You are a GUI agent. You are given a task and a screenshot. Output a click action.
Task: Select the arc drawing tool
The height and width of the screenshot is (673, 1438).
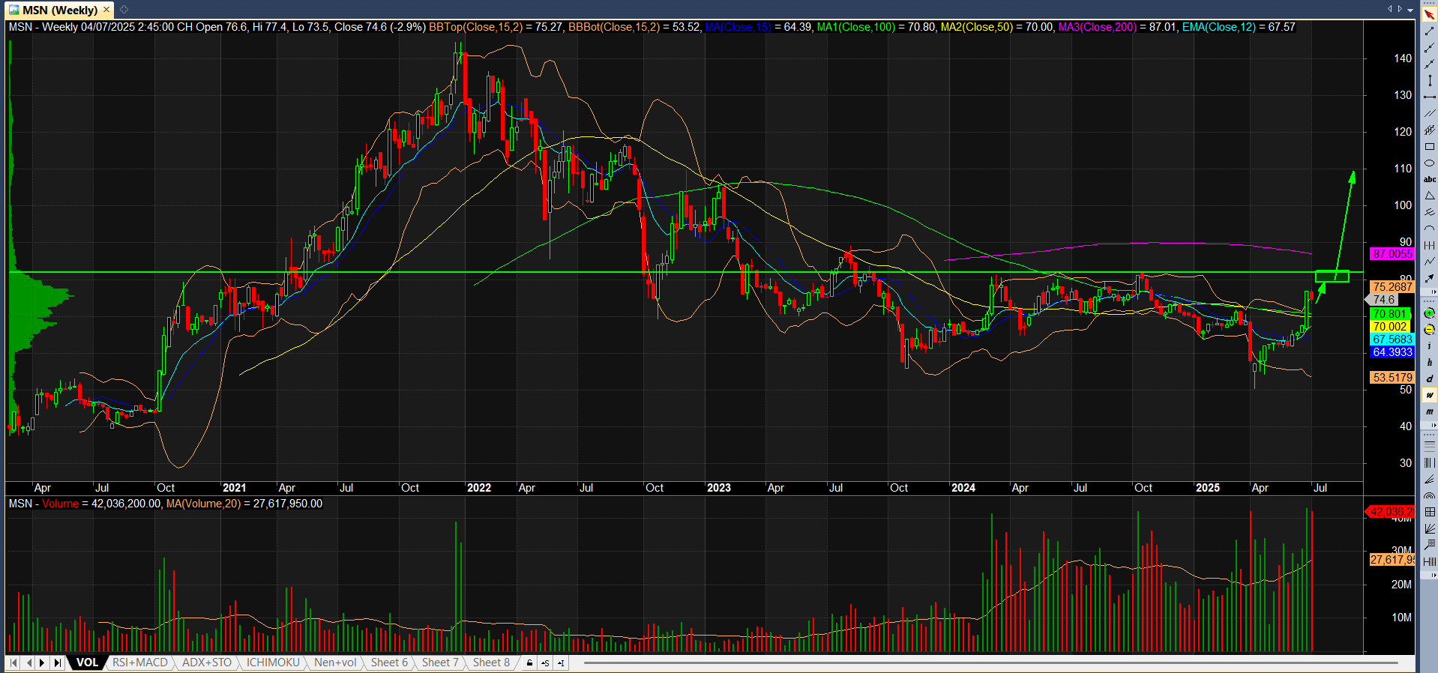pyautogui.click(x=1429, y=229)
